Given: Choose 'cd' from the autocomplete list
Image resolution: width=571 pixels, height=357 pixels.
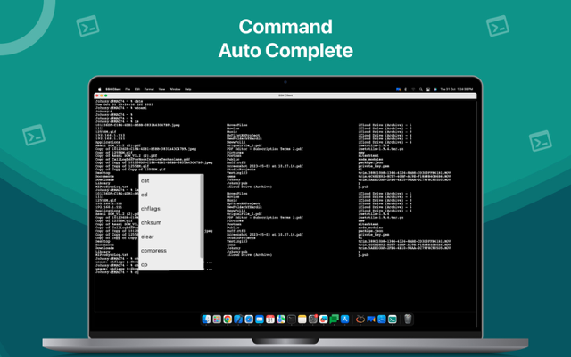Looking at the screenshot, I should click(x=145, y=195).
